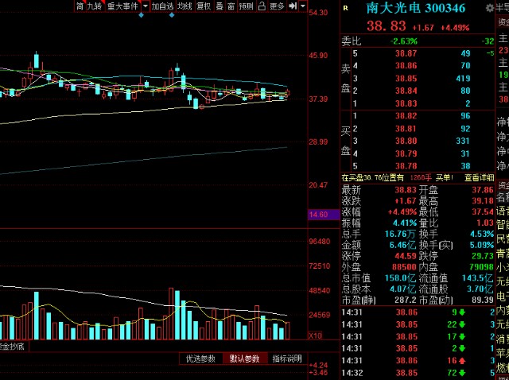Click the second blue diamond event marker
The image size is (509, 380).
[x=172, y=15]
